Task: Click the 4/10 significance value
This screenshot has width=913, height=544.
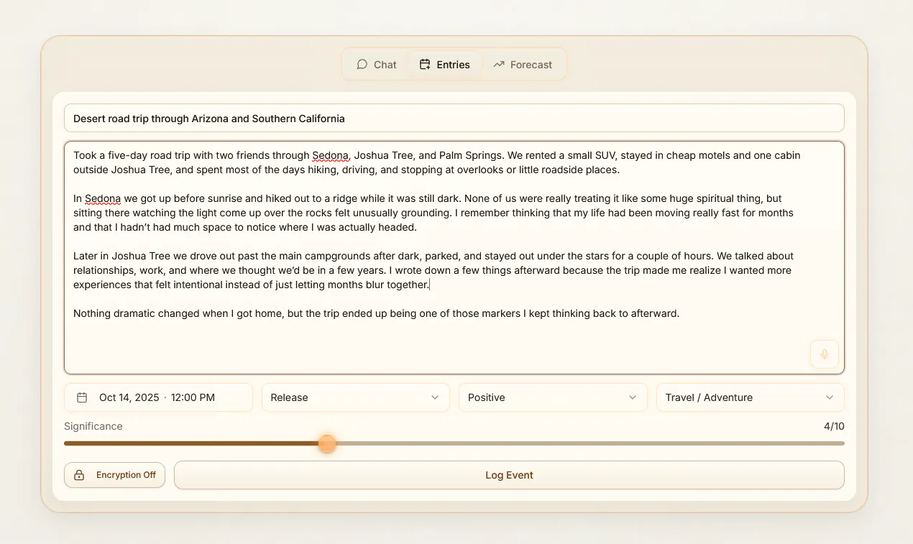Action: pyautogui.click(x=834, y=426)
